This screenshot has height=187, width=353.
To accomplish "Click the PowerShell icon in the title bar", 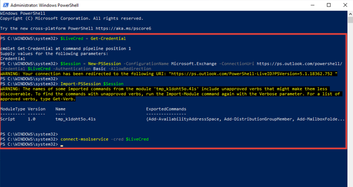I will 5,5.
